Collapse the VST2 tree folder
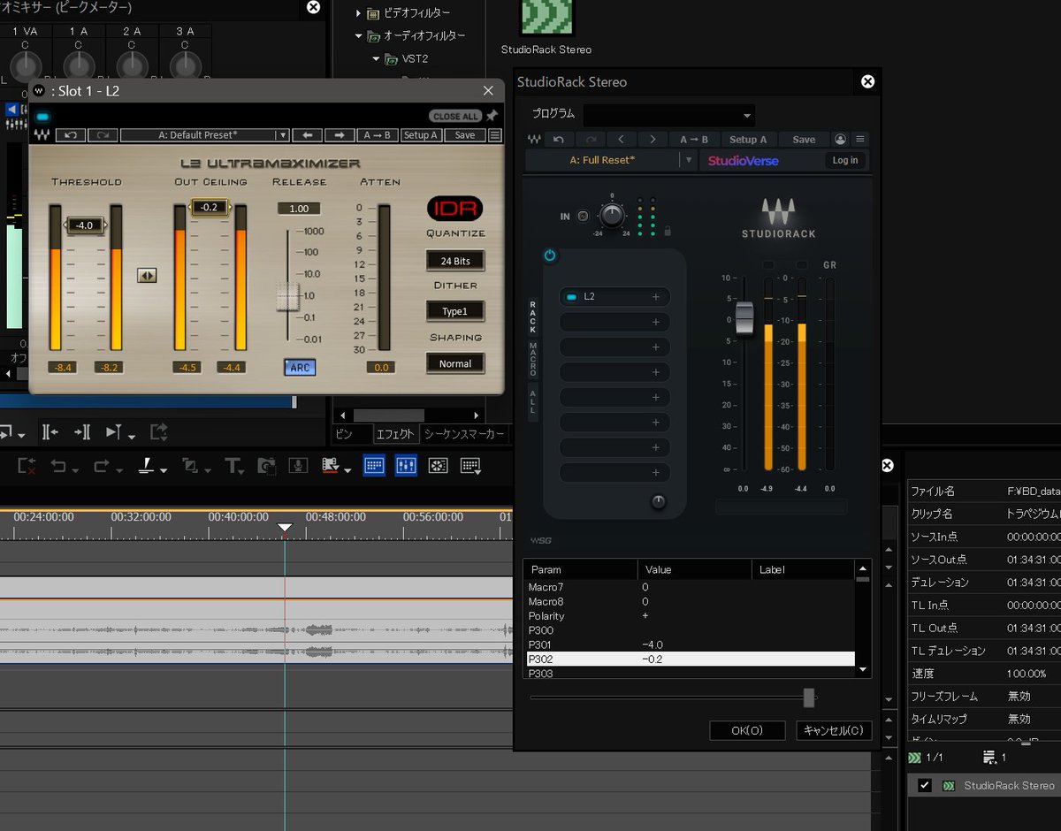This screenshot has width=1061, height=831. coord(377,59)
